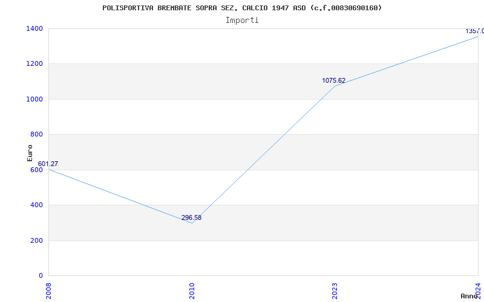The image size is (484, 302).
Task: Click the Euro y-axis title
Action: tap(30, 153)
